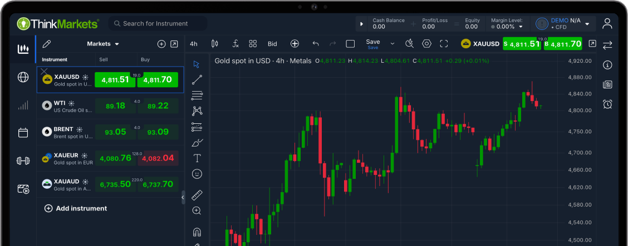Click the Save chart button
This screenshot has width=628, height=246.
[373, 44]
